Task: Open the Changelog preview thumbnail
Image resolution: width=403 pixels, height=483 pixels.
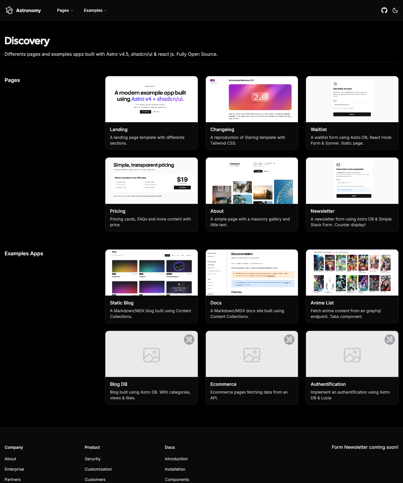Action: click(252, 99)
